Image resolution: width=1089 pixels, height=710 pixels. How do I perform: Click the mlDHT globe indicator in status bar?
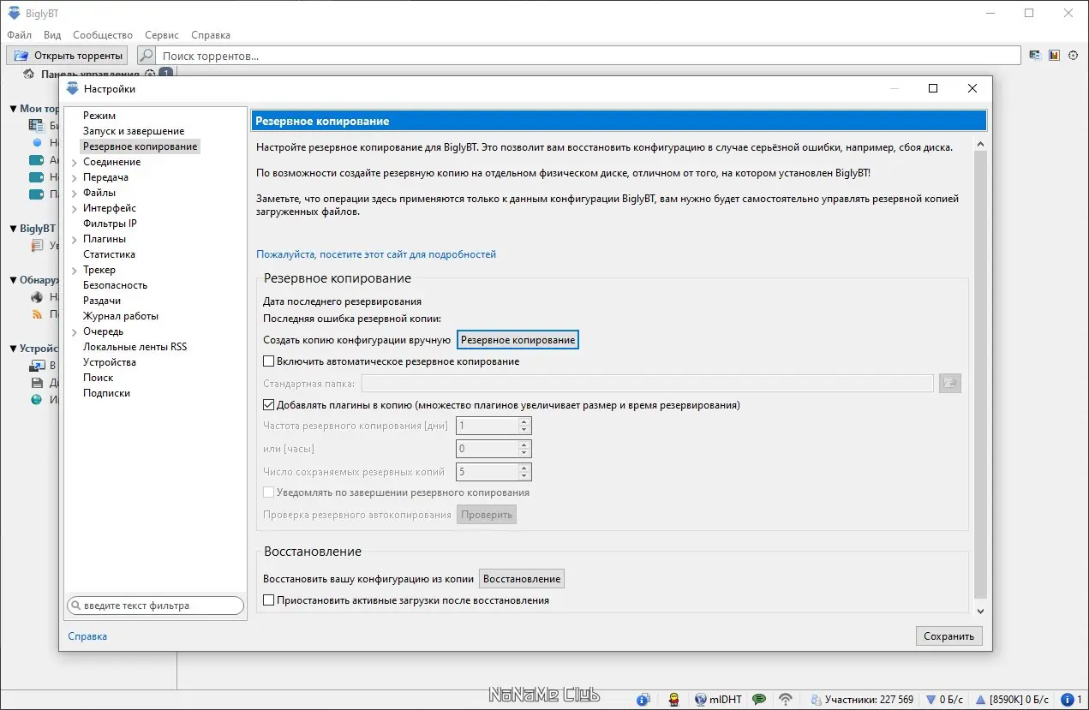tap(718, 700)
